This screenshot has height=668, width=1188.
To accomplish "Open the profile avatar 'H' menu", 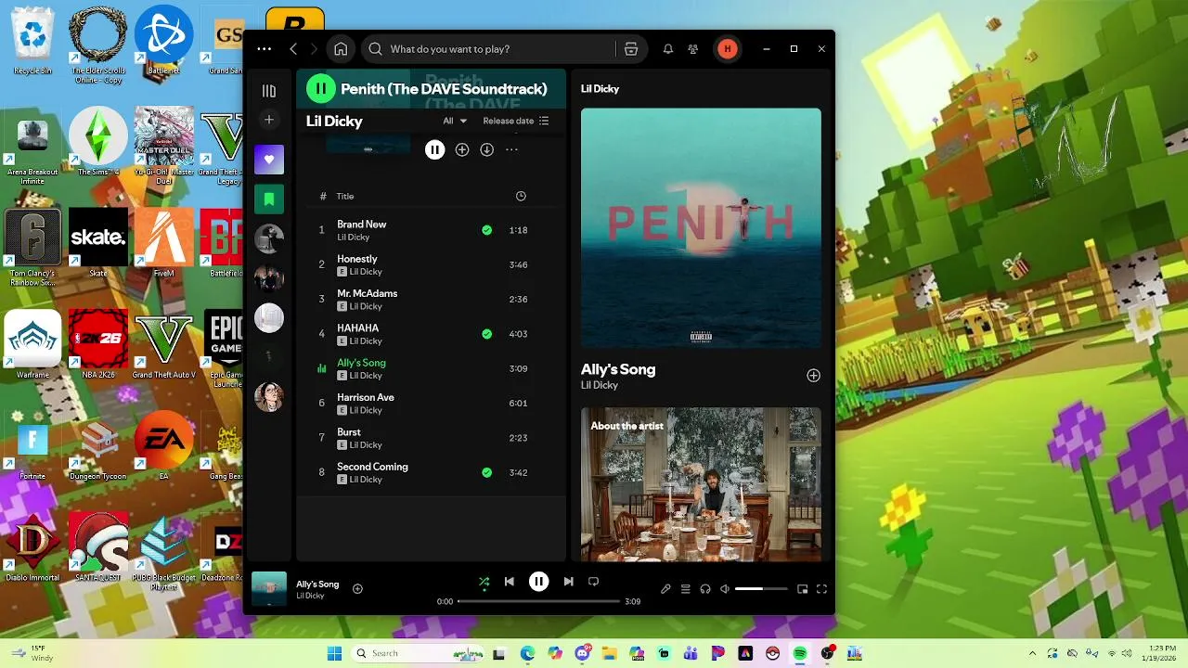I will pyautogui.click(x=728, y=49).
